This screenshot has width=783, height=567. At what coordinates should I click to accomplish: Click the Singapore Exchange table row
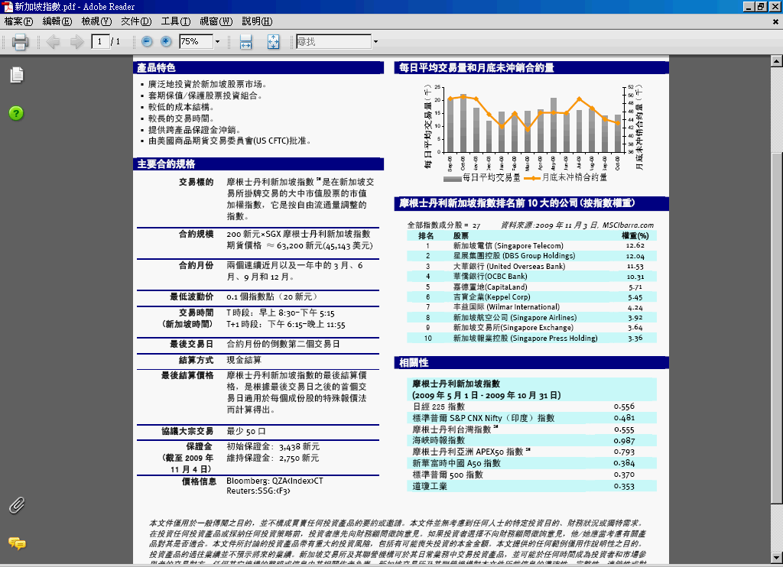(x=532, y=327)
